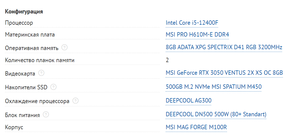The image size is (300, 138).
Task: Open the help icon beside Оперативная память
Action: 65,48
